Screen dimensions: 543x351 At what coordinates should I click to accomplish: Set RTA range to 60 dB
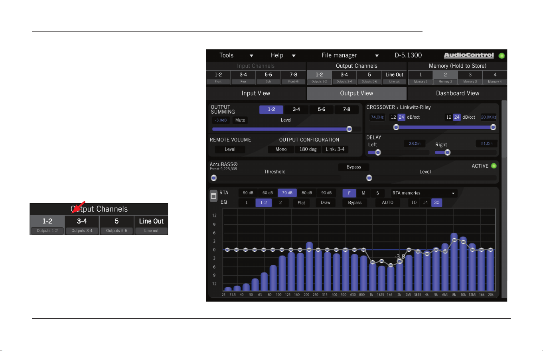pos(268,193)
